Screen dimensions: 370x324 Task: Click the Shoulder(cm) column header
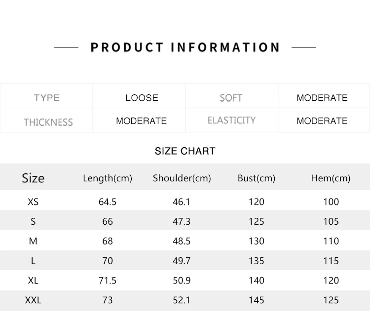pyautogui.click(x=182, y=178)
